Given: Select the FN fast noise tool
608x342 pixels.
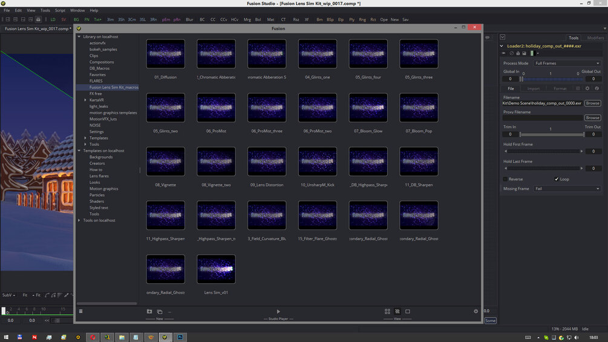Looking at the screenshot, I should coord(87,19).
